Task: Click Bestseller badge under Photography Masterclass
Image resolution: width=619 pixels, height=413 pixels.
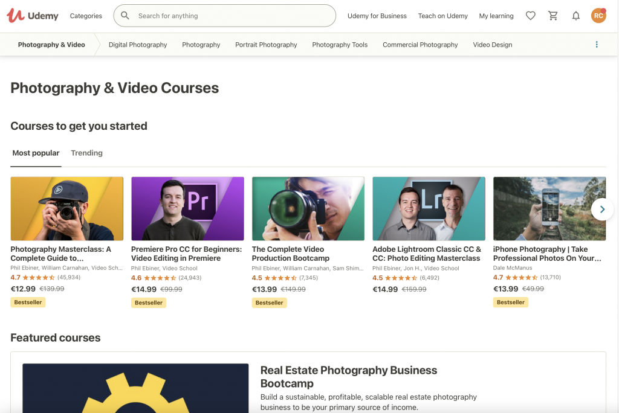Action: (28, 302)
